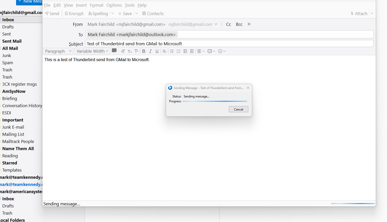Screen dimensions: 387x222
Task: Open the Junk folder
Action: (x=7, y=55)
